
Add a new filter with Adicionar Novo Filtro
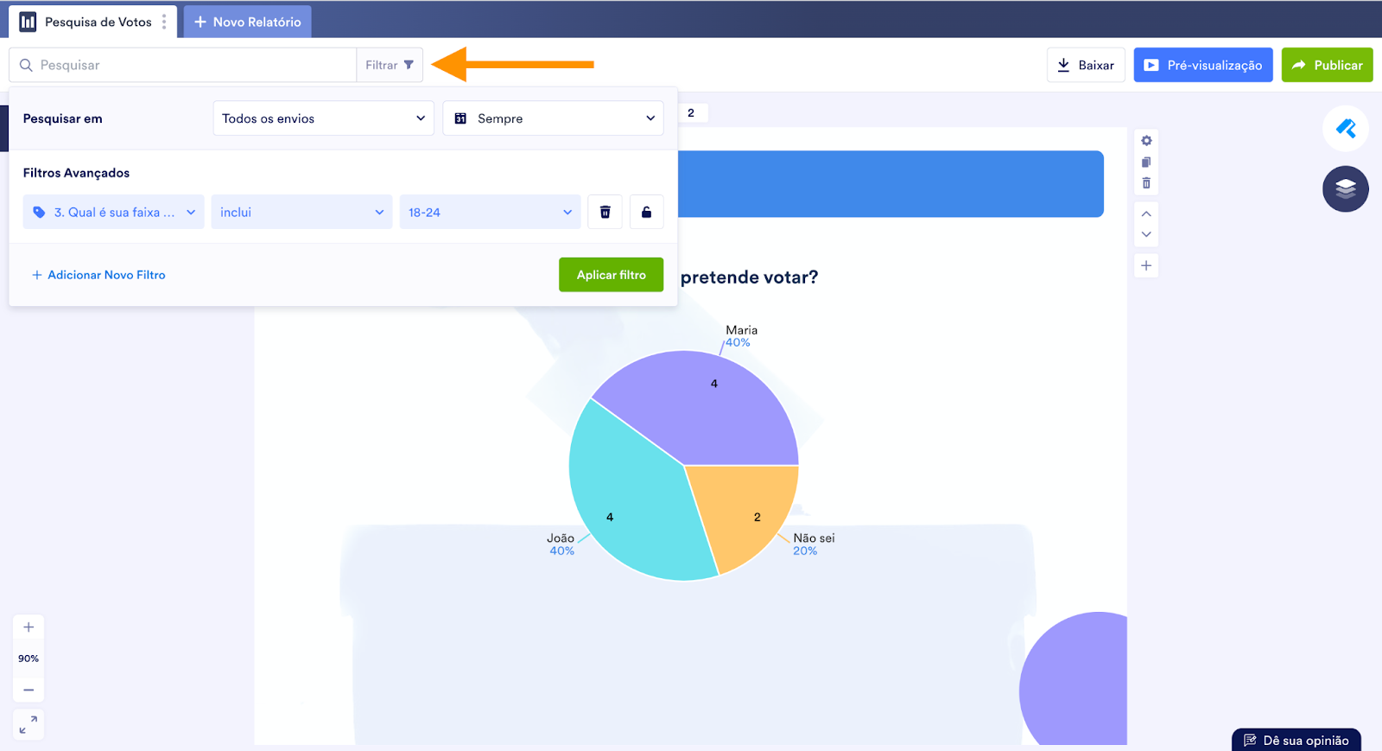(x=98, y=275)
